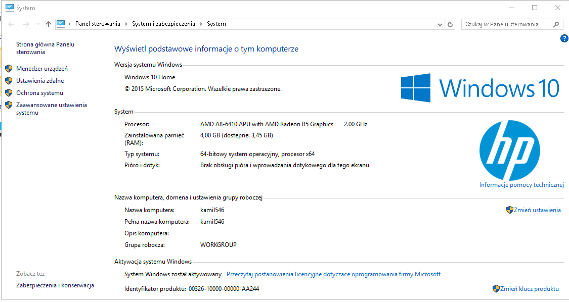Open Ochrona systemu link
The image size is (569, 302).
(39, 93)
